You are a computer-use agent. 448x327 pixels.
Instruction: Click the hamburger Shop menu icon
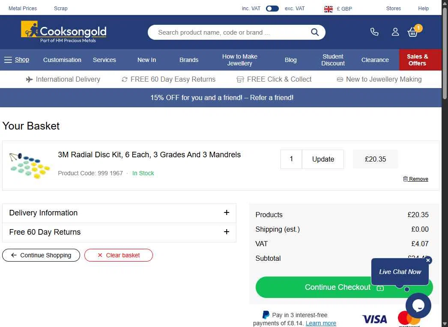8,59
